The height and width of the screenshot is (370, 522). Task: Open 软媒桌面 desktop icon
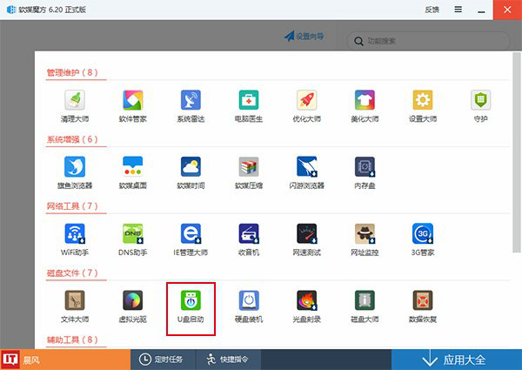[x=132, y=166]
